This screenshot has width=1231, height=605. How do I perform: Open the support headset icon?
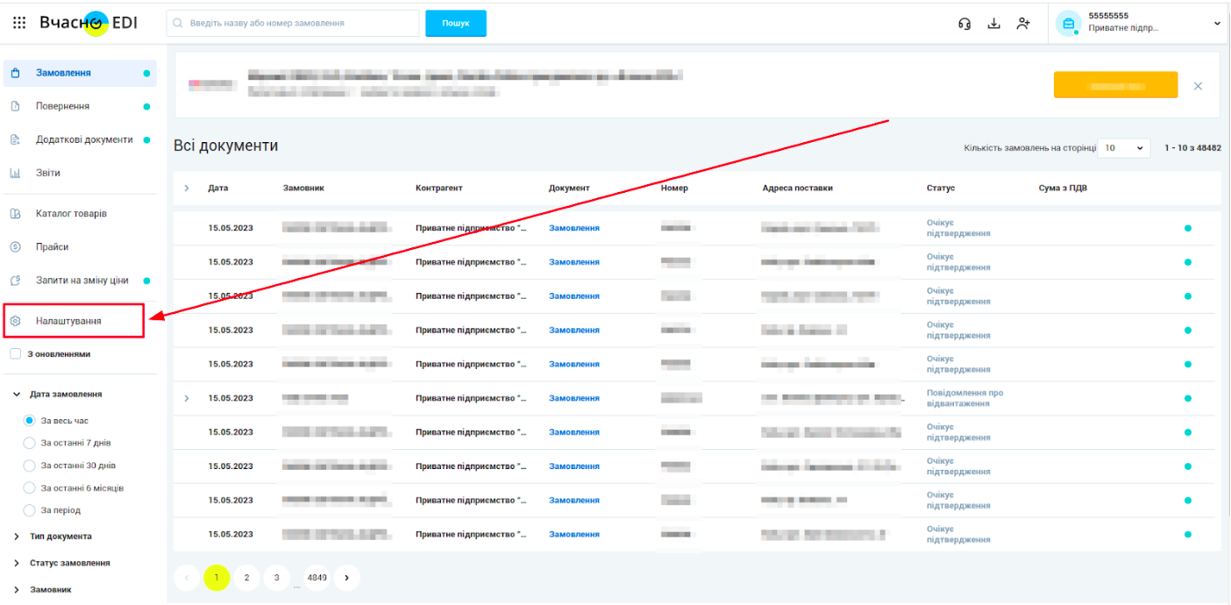point(964,24)
